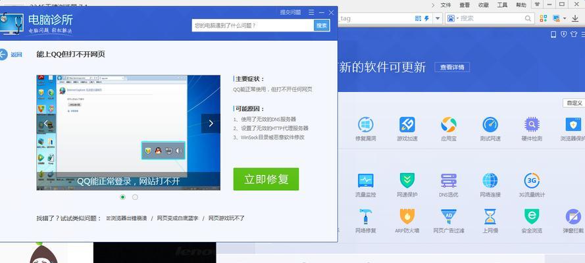Image resolution: width=585 pixels, height=263 pixels.
Task: Open the IE浏览器出错崩溃 similar problem link
Action: click(127, 218)
